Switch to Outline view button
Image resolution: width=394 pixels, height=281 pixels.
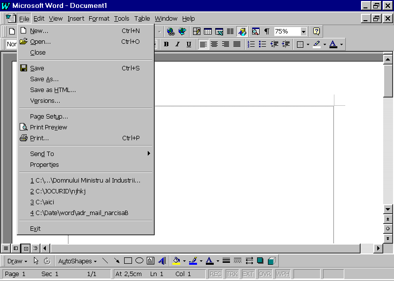35,249
